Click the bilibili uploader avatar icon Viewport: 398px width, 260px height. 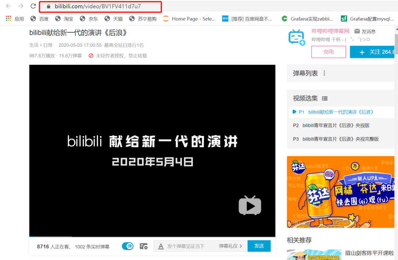[296, 37]
